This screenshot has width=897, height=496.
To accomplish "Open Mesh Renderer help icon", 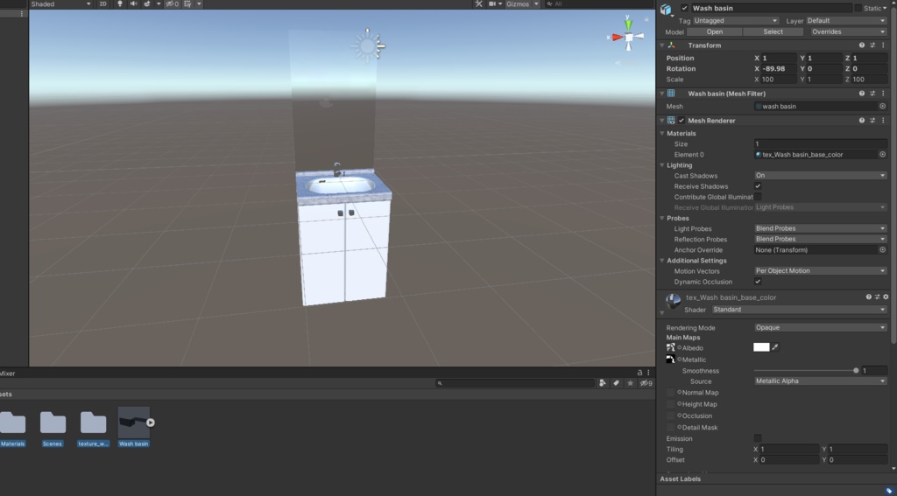I will click(x=862, y=121).
